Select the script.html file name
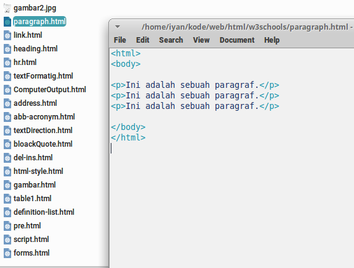Screen dimensions: 354x268 pos(31,240)
